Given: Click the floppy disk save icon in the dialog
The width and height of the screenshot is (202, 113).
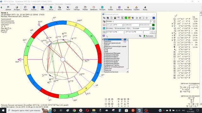Looking at the screenshot, I should coord(115,18).
